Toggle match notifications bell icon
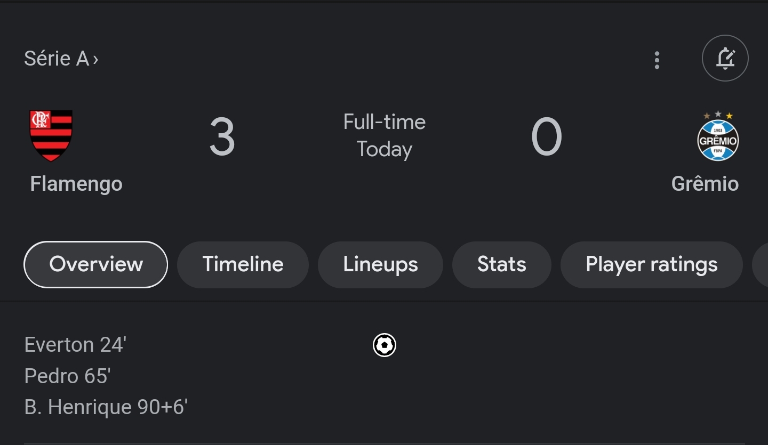Viewport: 768px width, 445px height. click(725, 58)
